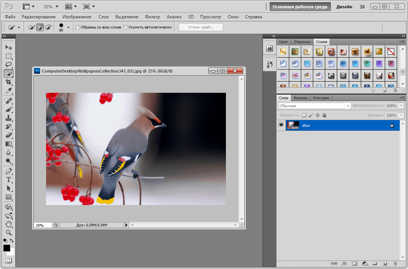This screenshot has width=408, height=269.
Task: Select the 3D Orbit camera tool
Action: click(9, 216)
